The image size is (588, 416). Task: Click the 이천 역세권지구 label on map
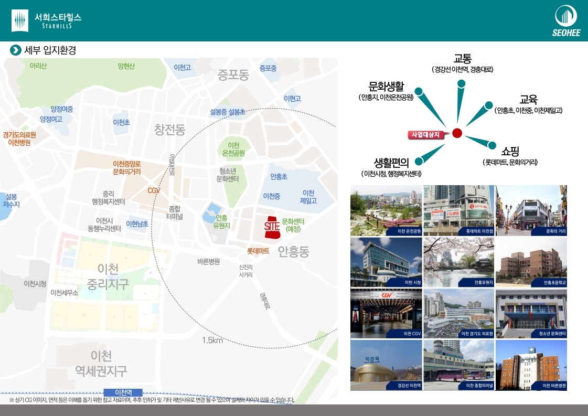tap(101, 364)
